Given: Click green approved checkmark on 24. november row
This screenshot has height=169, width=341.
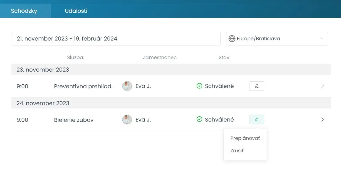Looking at the screenshot, I should (x=199, y=119).
